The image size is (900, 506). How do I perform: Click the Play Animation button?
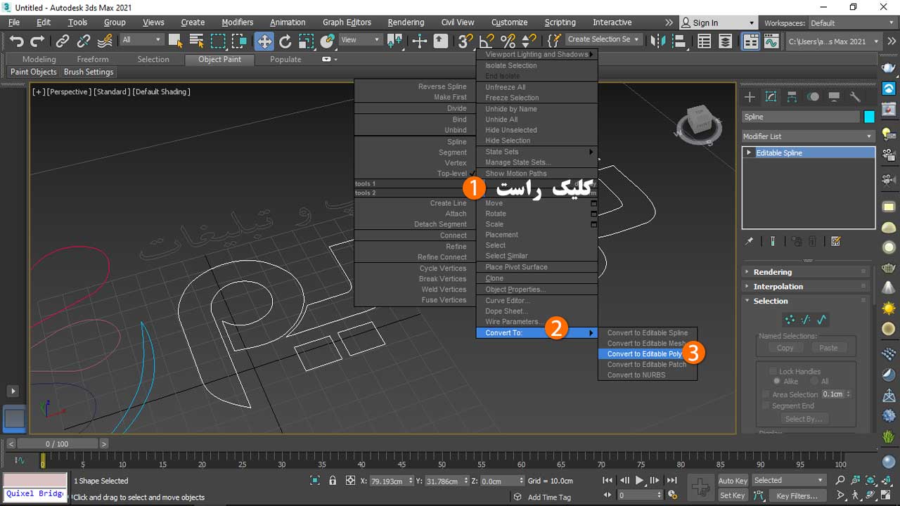pyautogui.click(x=639, y=481)
